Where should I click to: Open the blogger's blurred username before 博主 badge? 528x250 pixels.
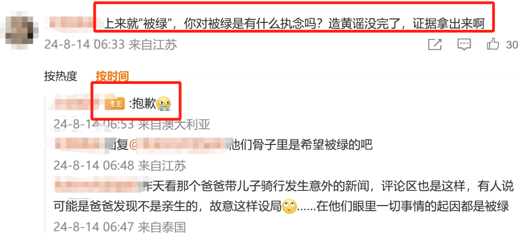78,103
